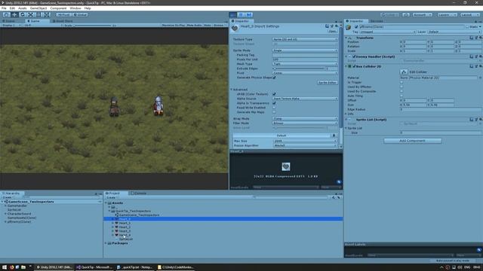
Task: Open the Enemy Handler script gear menu
Action: 481,56
